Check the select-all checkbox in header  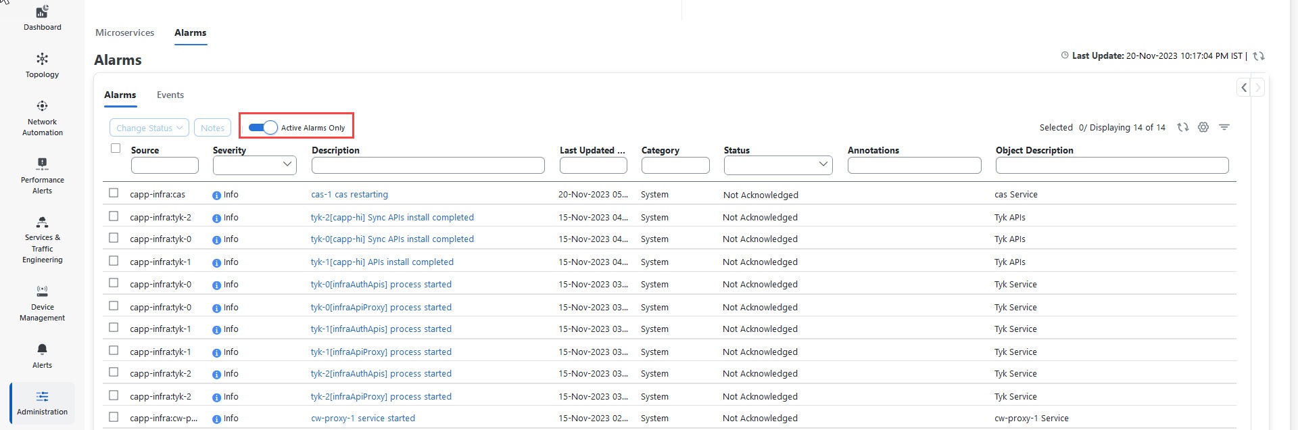[116, 149]
